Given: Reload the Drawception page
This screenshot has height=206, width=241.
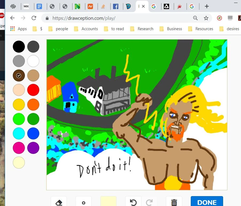Looking at the screenshot, I should 34,18.
